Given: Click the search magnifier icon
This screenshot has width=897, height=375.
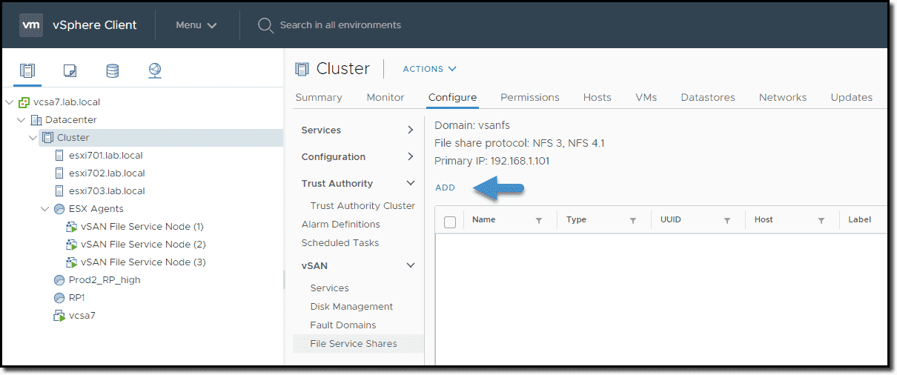Looking at the screenshot, I should coord(265,25).
